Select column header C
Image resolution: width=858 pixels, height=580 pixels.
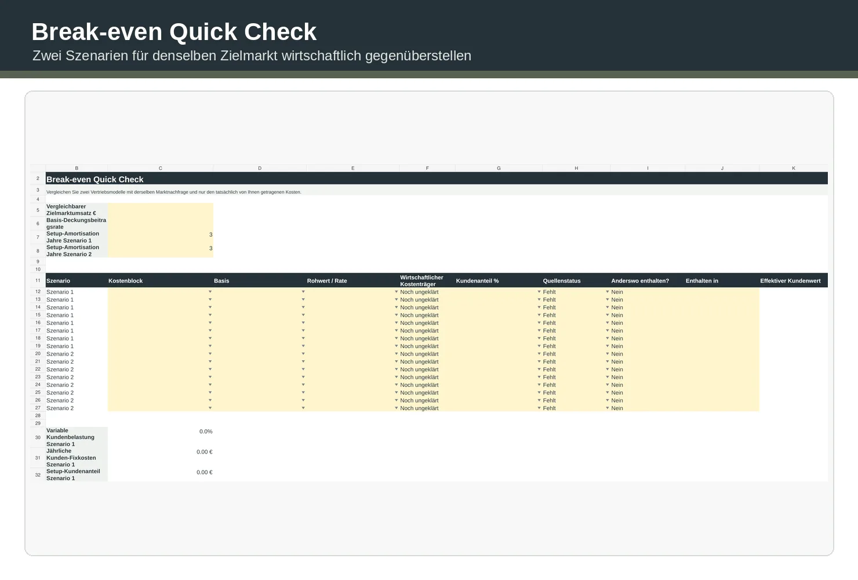(x=161, y=168)
